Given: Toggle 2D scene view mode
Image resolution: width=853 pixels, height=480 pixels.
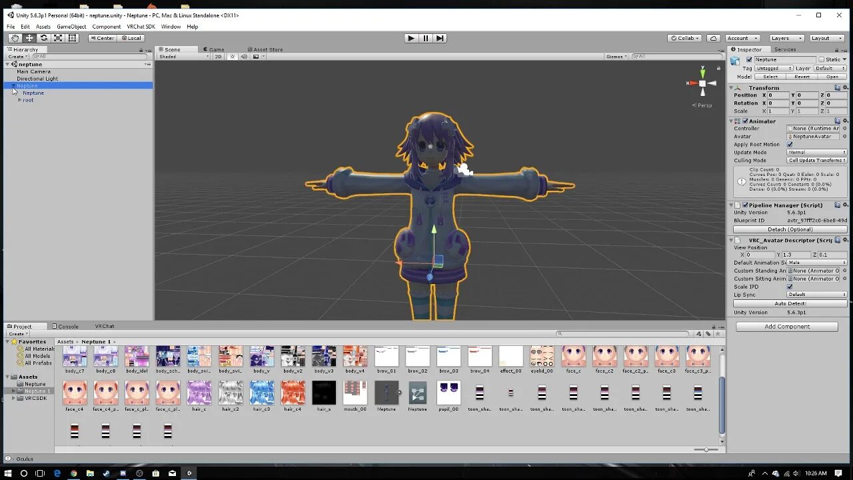Looking at the screenshot, I should pos(218,57).
